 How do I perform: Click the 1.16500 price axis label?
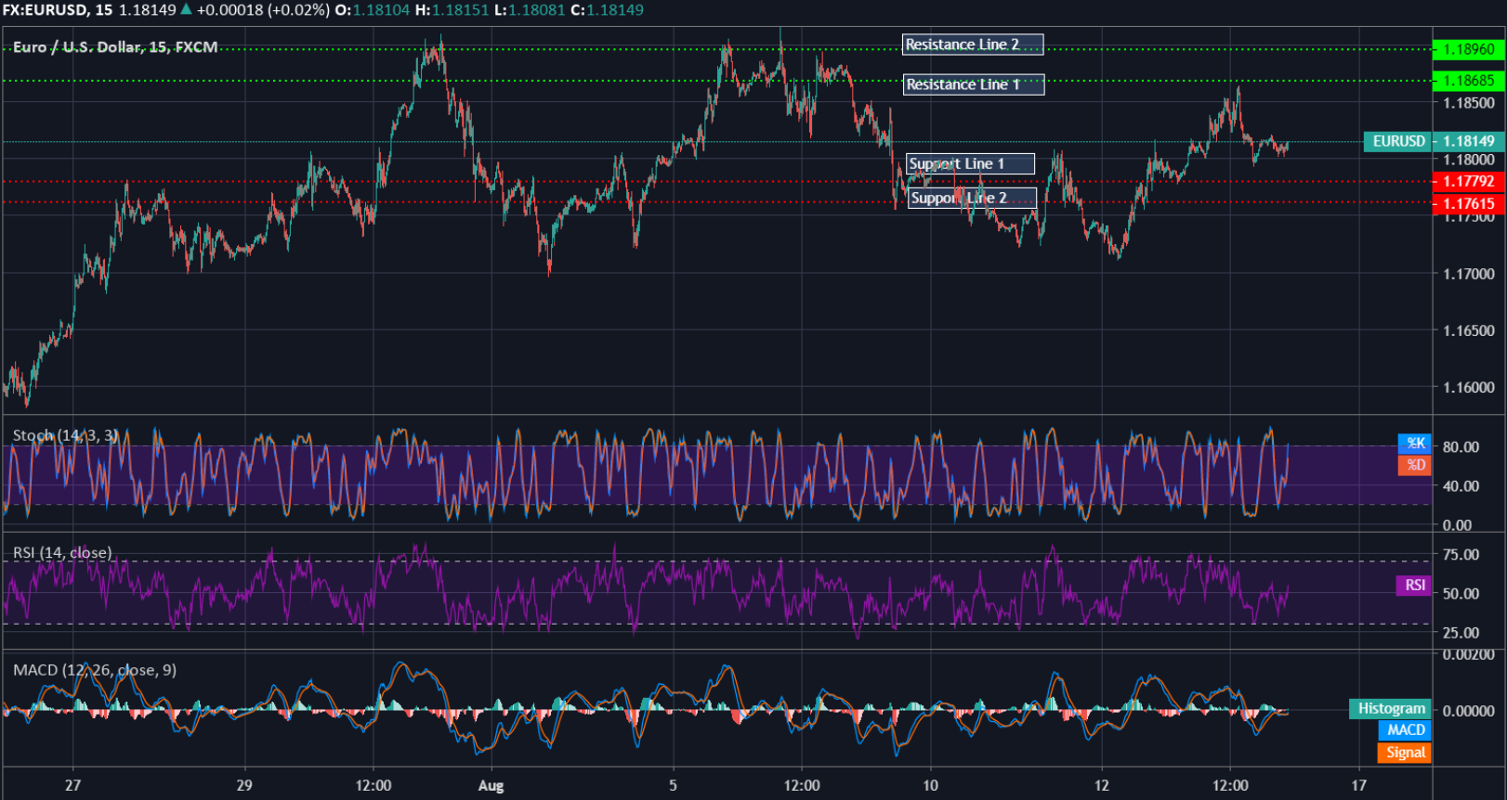coord(1469,330)
